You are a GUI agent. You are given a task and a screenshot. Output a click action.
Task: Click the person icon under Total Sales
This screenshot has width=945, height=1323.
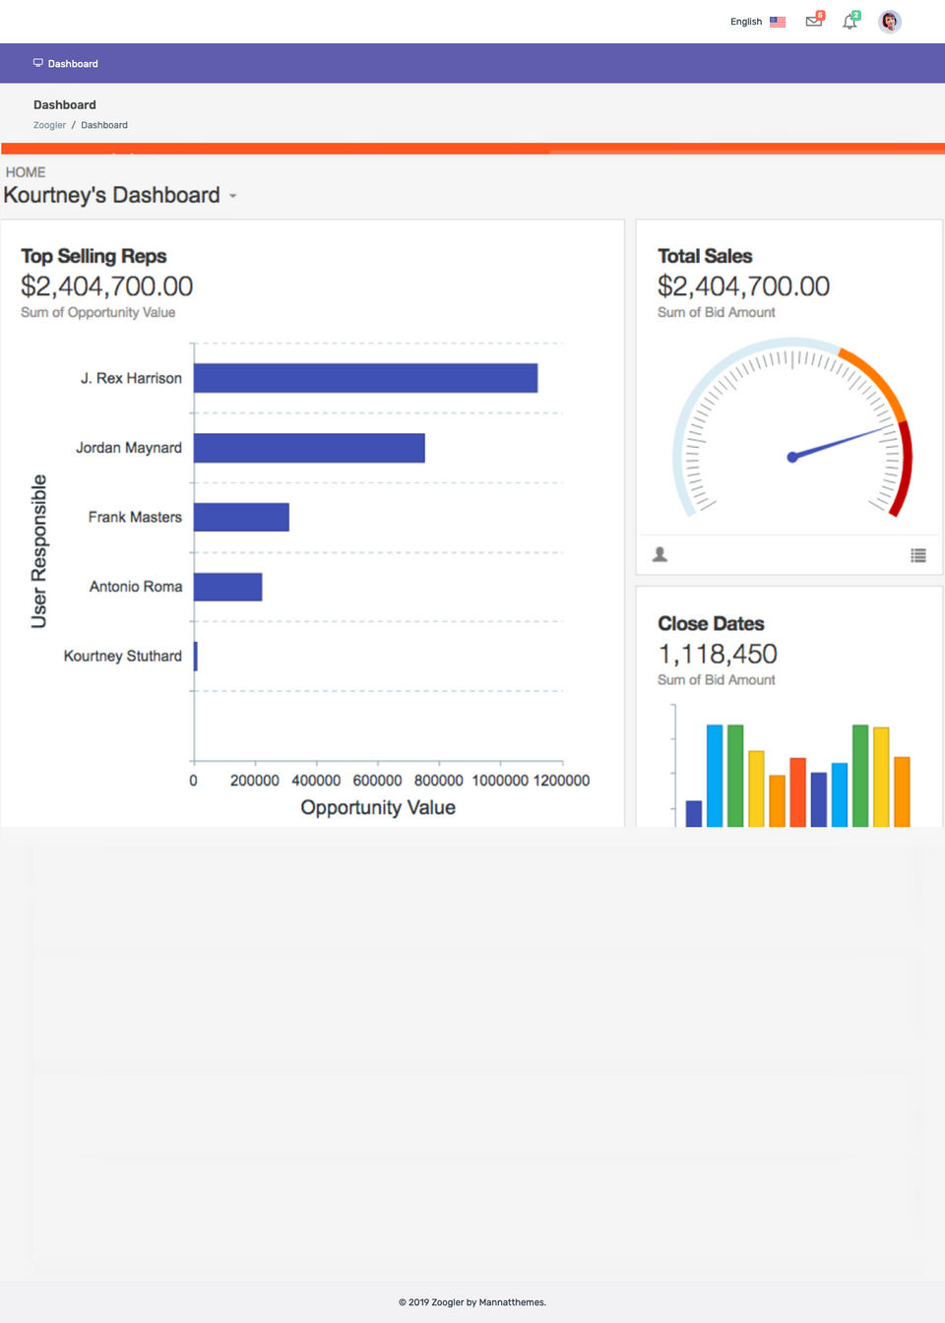coord(661,555)
